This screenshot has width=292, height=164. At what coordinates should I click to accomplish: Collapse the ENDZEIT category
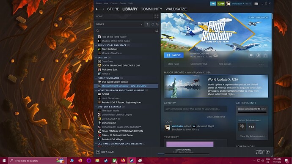96,57
